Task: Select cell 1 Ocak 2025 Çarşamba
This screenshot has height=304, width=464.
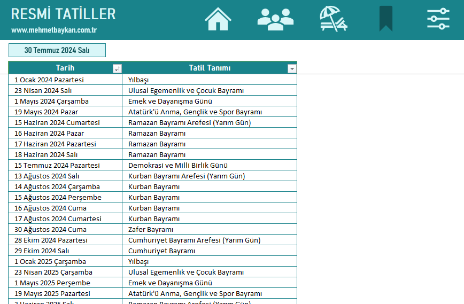Action: point(65,261)
